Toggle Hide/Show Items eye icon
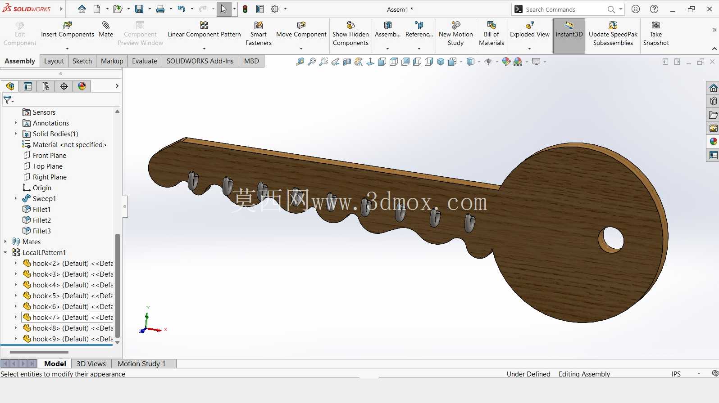The width and height of the screenshot is (719, 403). [488, 62]
